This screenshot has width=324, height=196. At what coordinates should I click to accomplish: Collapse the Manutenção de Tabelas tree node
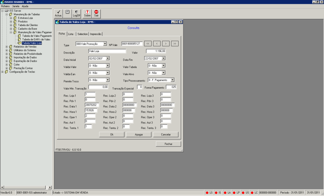point(7,14)
